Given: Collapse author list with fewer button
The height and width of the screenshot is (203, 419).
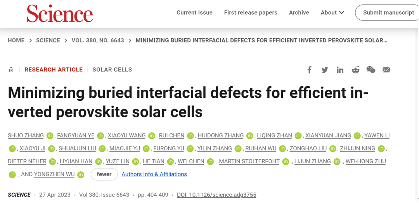Looking at the screenshot, I should (104, 174).
